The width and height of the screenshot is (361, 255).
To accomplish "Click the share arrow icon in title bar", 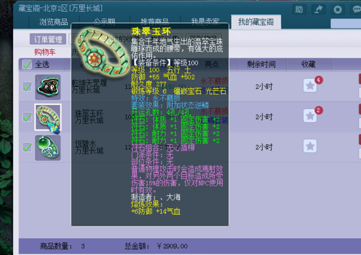I will point(318,10).
